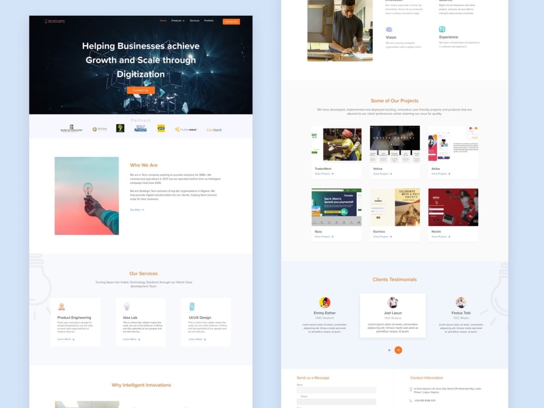Click View Project under Akiba

click(x=441, y=174)
